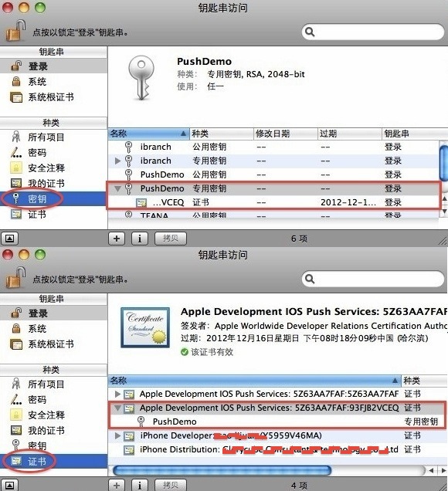Click scroll right arrow in lower window

443,470
